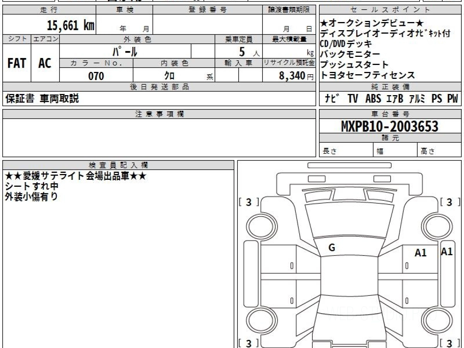Click the 乗車定員 header
464x348 pixels.
point(239,39)
